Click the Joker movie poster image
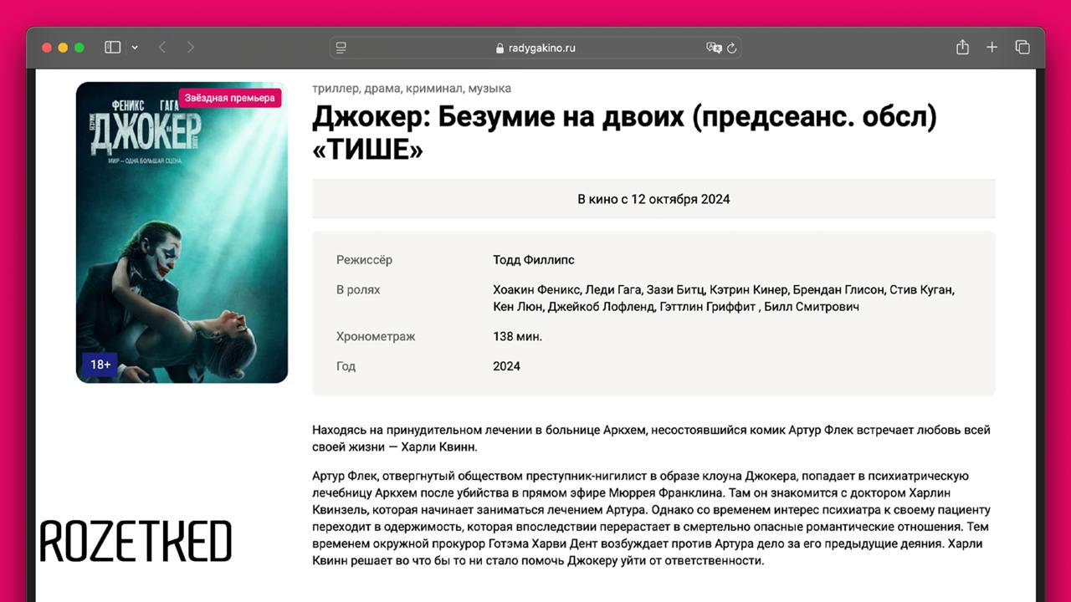1071x602 pixels. pos(182,251)
